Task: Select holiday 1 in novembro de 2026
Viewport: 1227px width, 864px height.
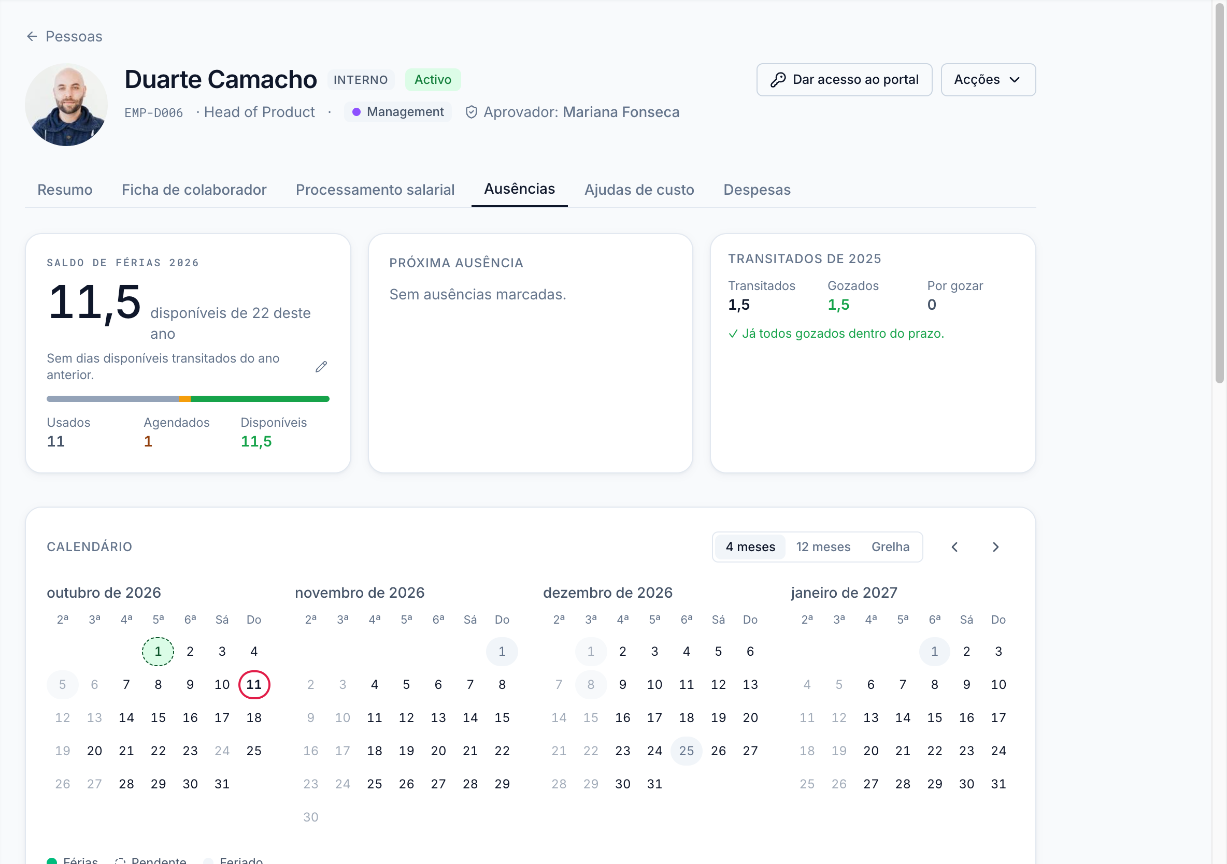Action: click(x=502, y=651)
